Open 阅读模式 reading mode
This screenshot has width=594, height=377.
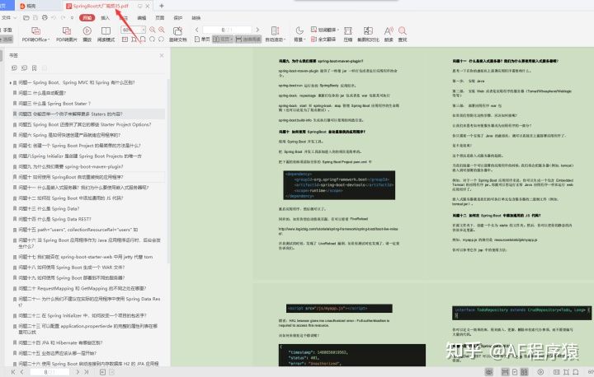106,31
